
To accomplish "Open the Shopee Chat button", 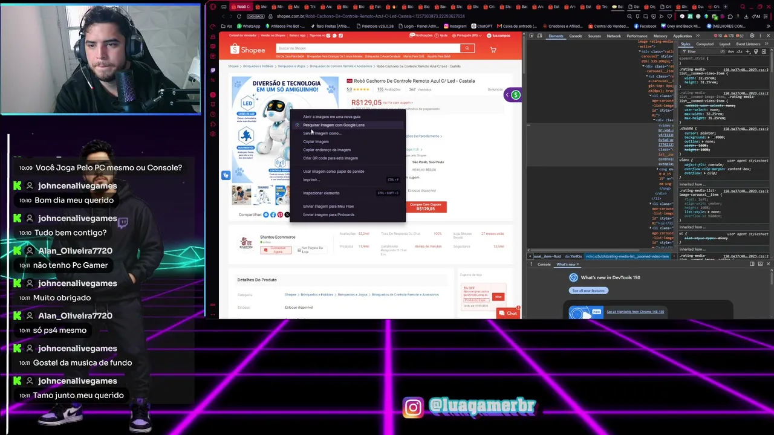I will [508, 313].
